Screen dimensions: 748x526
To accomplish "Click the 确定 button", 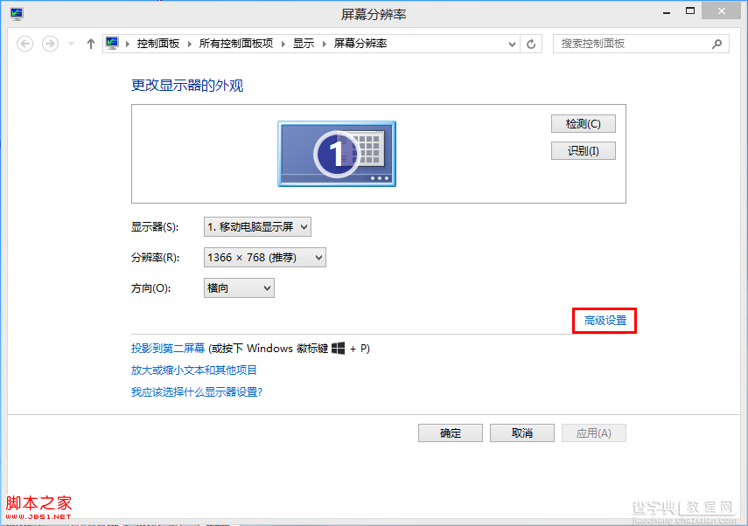I will [451, 433].
